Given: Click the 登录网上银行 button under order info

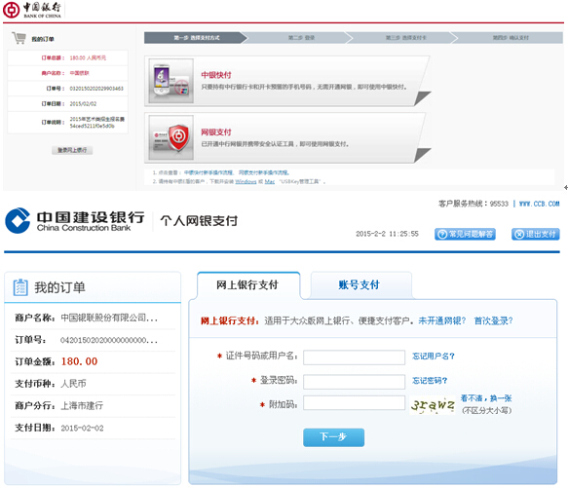Looking at the screenshot, I should [72, 150].
